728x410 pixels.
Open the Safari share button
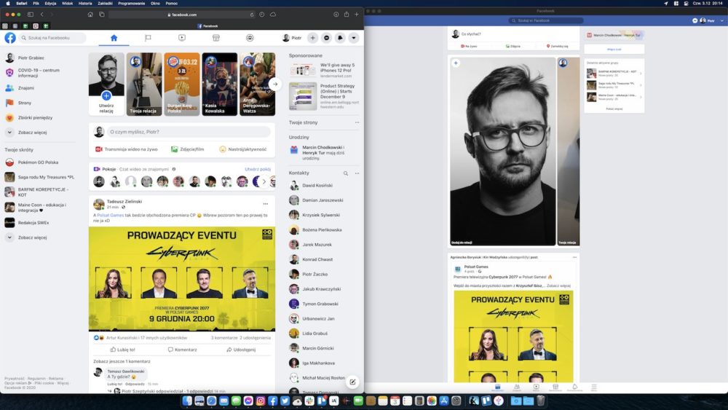tap(347, 15)
